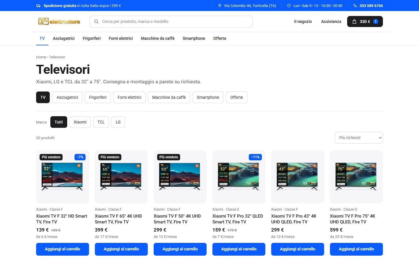Open Xiaomi TV F 50" product image
This screenshot has width=419, height=260.
coord(180,177)
